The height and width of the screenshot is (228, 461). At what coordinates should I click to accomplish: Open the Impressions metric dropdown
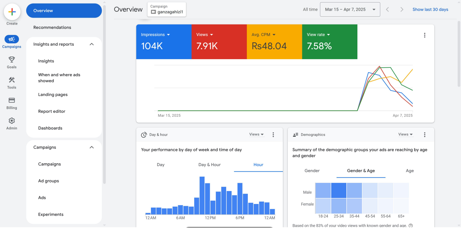coord(155,35)
